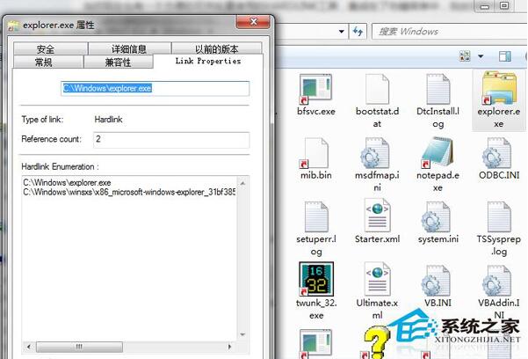Select the system.ini gear icon

pos(436,216)
